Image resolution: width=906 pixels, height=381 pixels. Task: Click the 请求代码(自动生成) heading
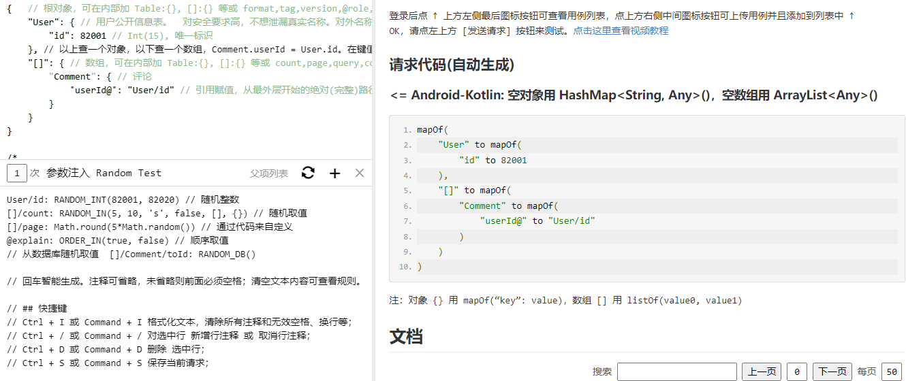[452, 65]
